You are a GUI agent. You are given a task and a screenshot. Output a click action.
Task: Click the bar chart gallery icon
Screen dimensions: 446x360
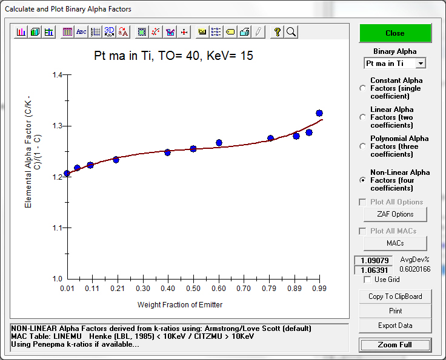(21, 32)
